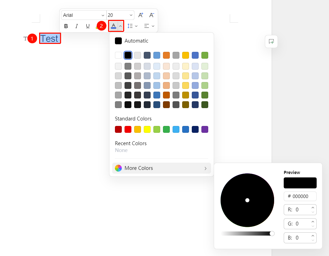329x256 pixels.
Task: Click the line spacing icon
Action: pos(130,26)
